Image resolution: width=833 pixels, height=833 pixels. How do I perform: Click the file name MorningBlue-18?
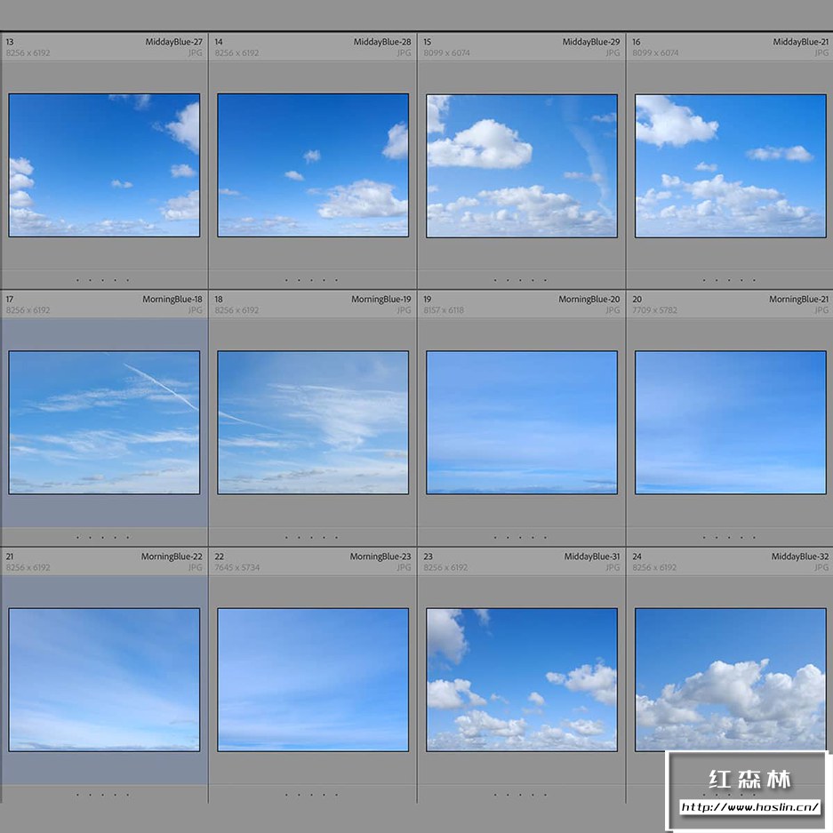point(172,299)
